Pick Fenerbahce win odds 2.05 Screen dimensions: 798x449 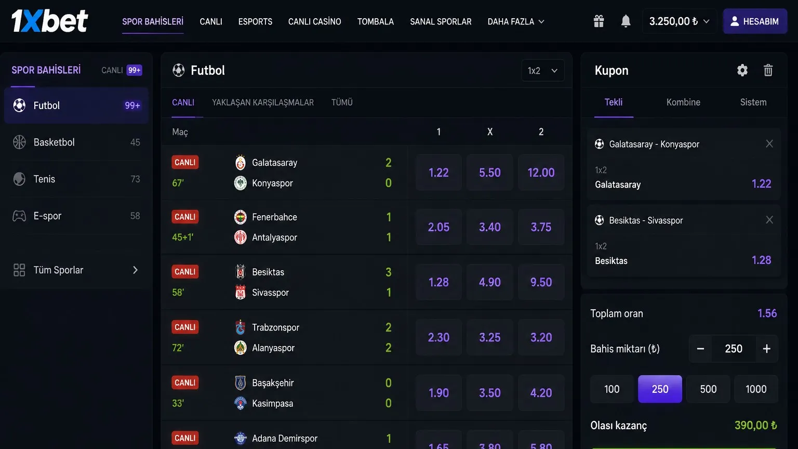(x=438, y=227)
